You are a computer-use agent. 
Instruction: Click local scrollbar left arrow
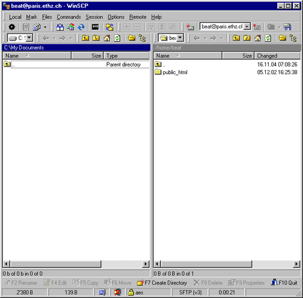pyautogui.click(x=7, y=264)
